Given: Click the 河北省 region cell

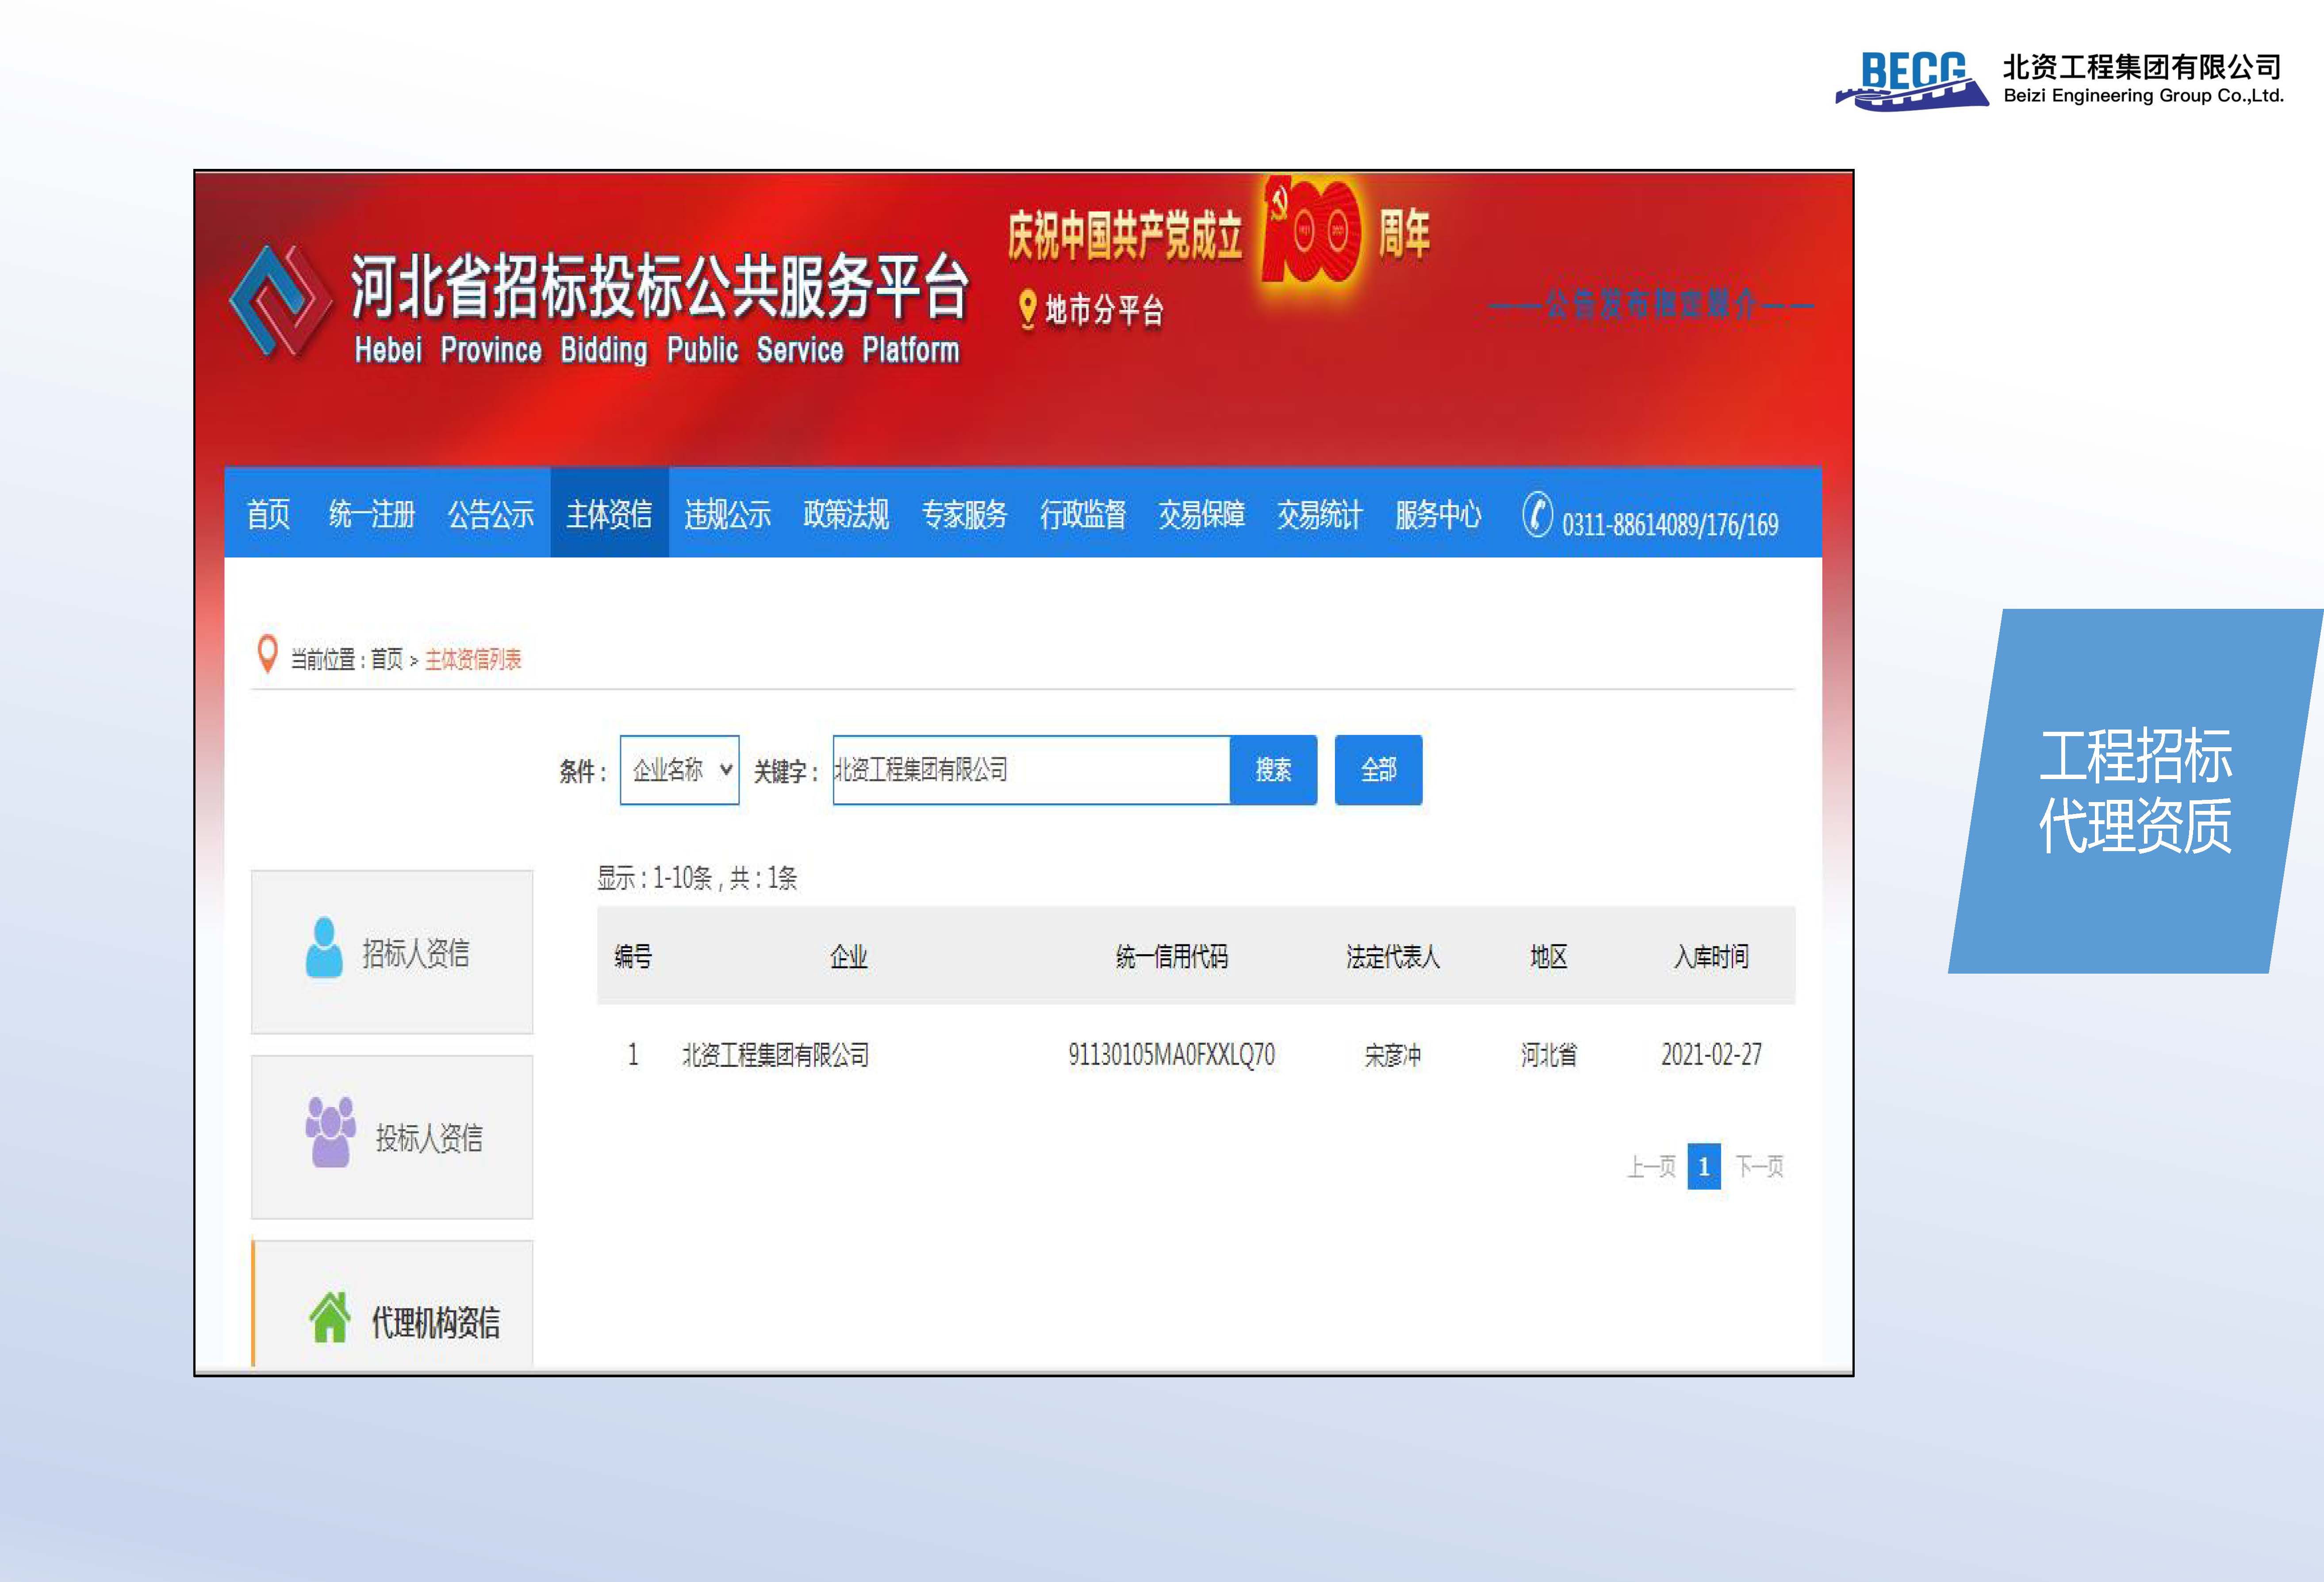Looking at the screenshot, I should pos(1548,1055).
